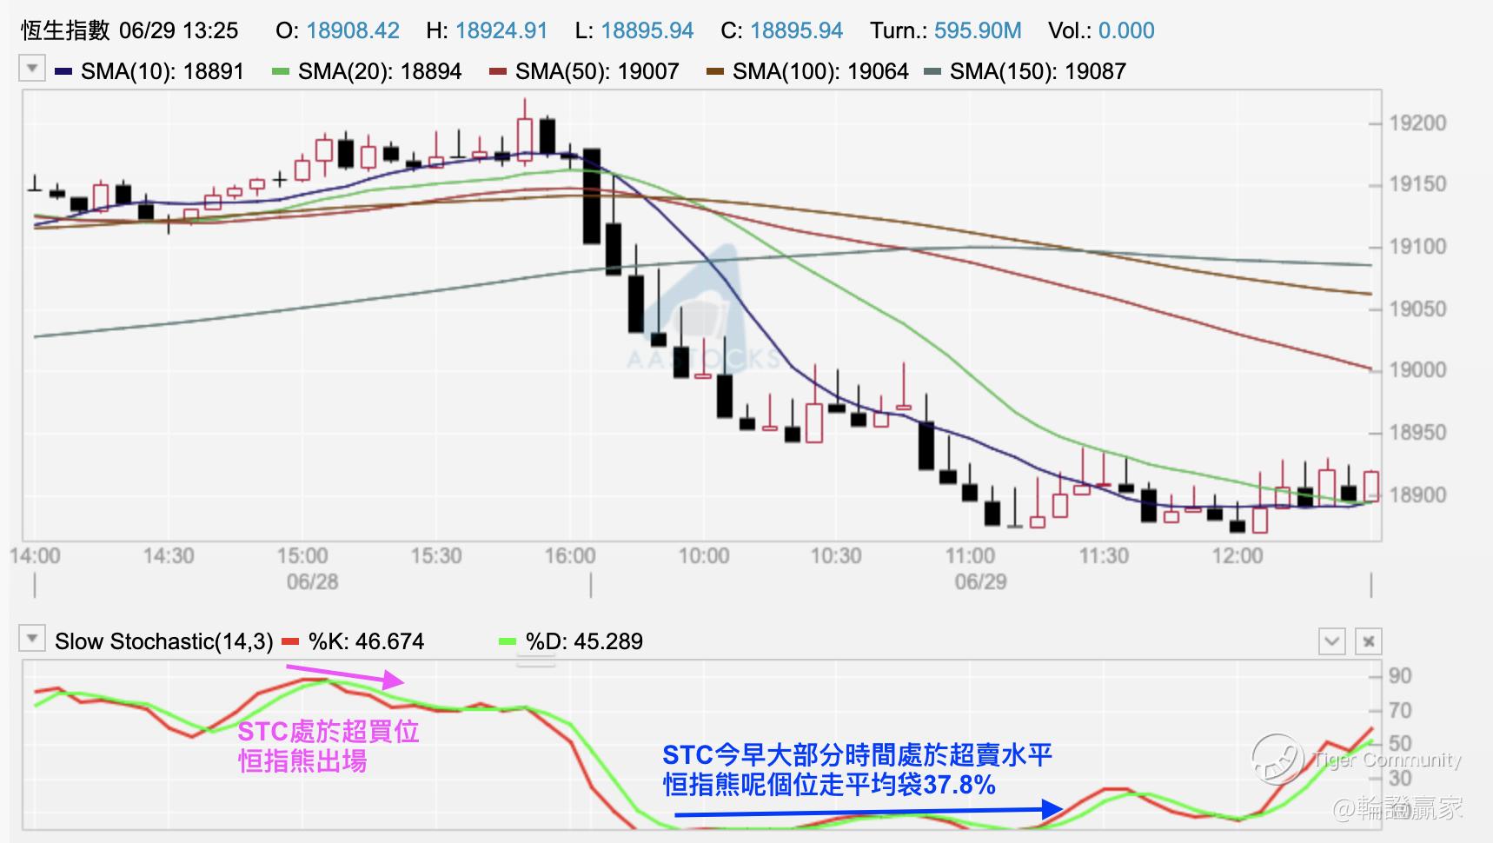Click the 06/29 date label under the time axis
The width and height of the screenshot is (1493, 843).
coord(981,582)
